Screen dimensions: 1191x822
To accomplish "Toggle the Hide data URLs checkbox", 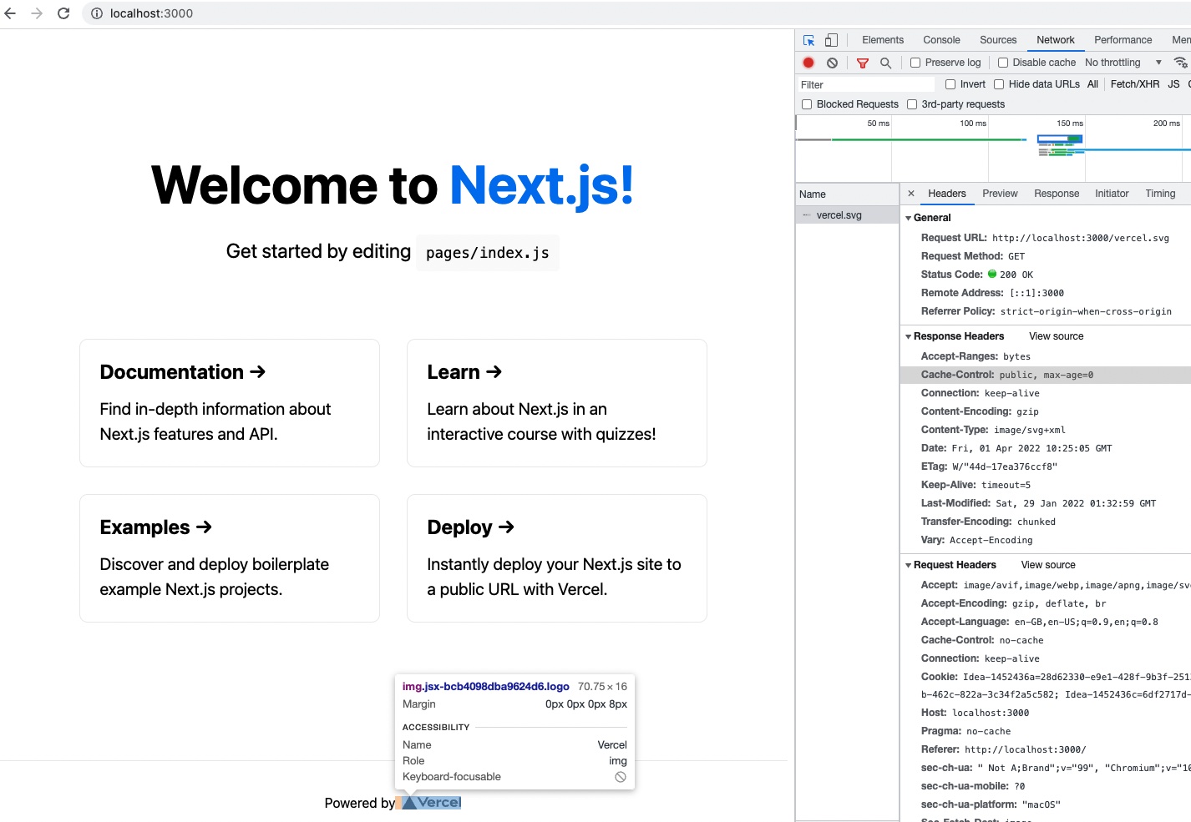I will tap(999, 84).
